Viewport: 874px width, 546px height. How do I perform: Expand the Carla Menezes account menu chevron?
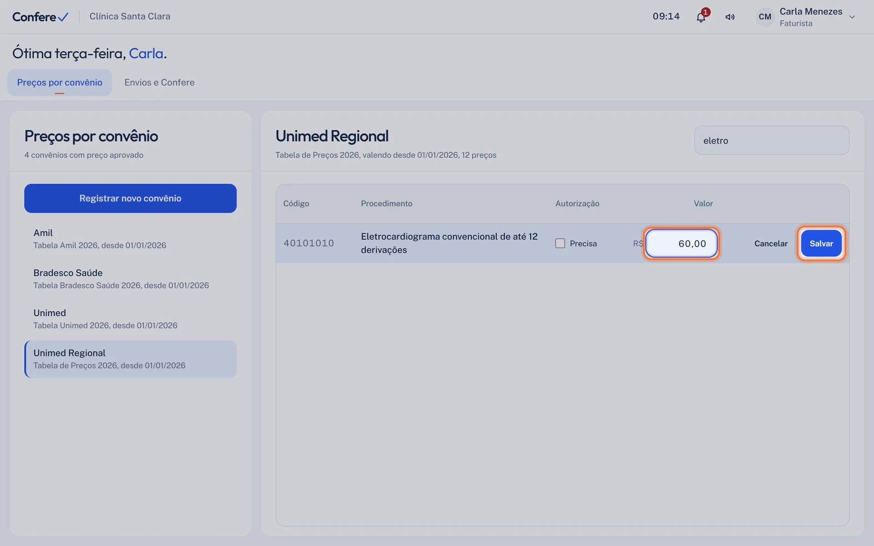(x=852, y=17)
